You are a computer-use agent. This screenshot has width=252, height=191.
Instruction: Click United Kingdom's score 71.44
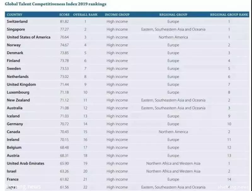[64, 85]
